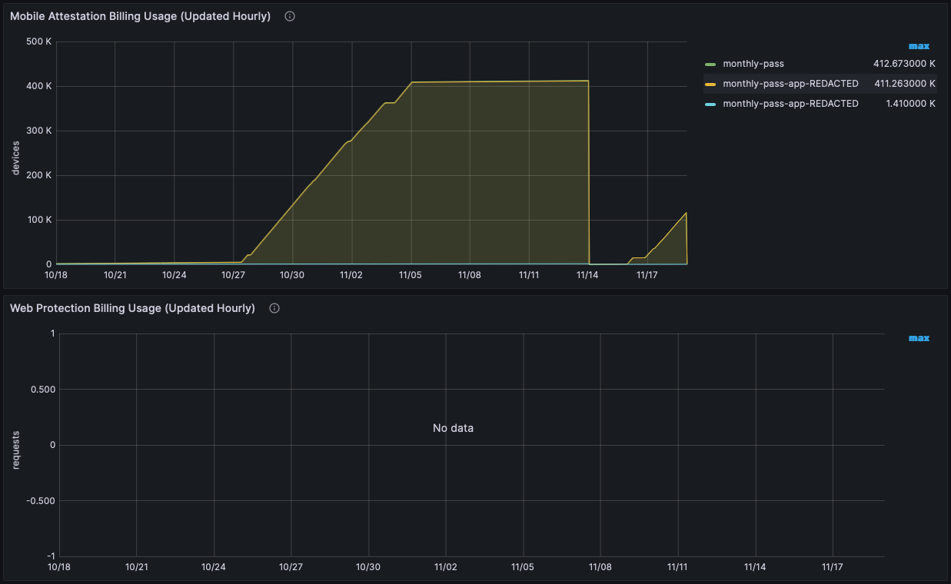Image resolution: width=951 pixels, height=584 pixels.
Task: Click 11/14 x-axis label in Mobile Attestation chart
Action: [x=588, y=274]
